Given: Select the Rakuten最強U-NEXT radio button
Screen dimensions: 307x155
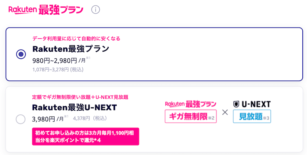Looking at the screenshot, I should 21,119.
